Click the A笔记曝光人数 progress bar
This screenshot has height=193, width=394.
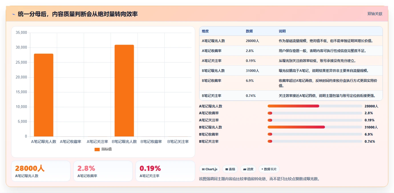click(x=315, y=106)
